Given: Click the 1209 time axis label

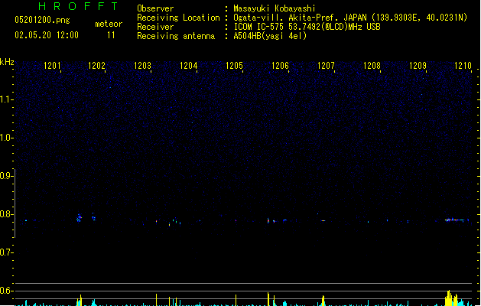Looking at the screenshot, I should [x=418, y=66].
